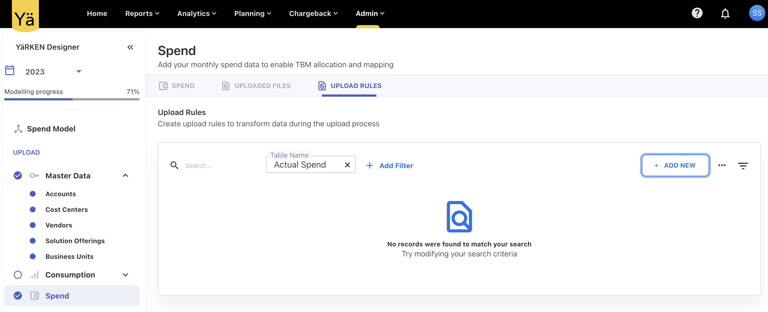The image size is (768, 312).
Task: Click the search magnifier icon
Action: pyautogui.click(x=174, y=165)
